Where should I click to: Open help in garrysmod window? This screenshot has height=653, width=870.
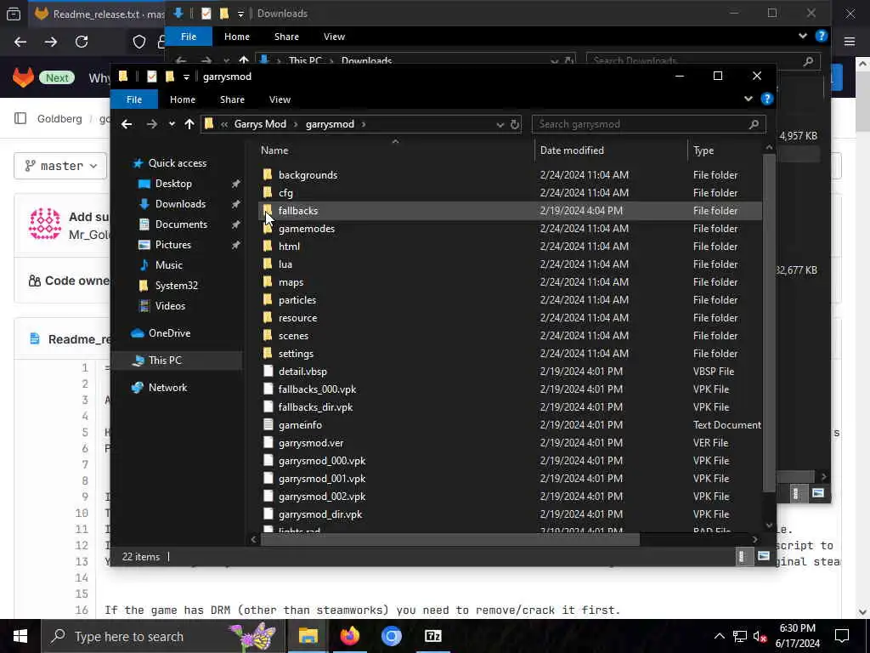pos(767,99)
